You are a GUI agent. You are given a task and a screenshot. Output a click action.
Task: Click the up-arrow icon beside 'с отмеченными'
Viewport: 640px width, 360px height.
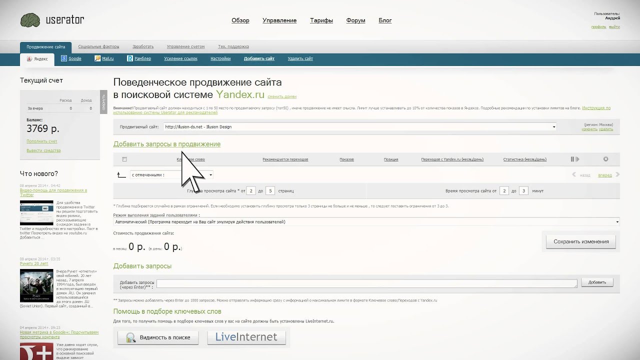[x=121, y=175]
